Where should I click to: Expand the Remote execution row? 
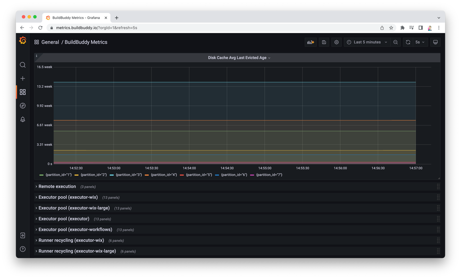(x=57, y=187)
